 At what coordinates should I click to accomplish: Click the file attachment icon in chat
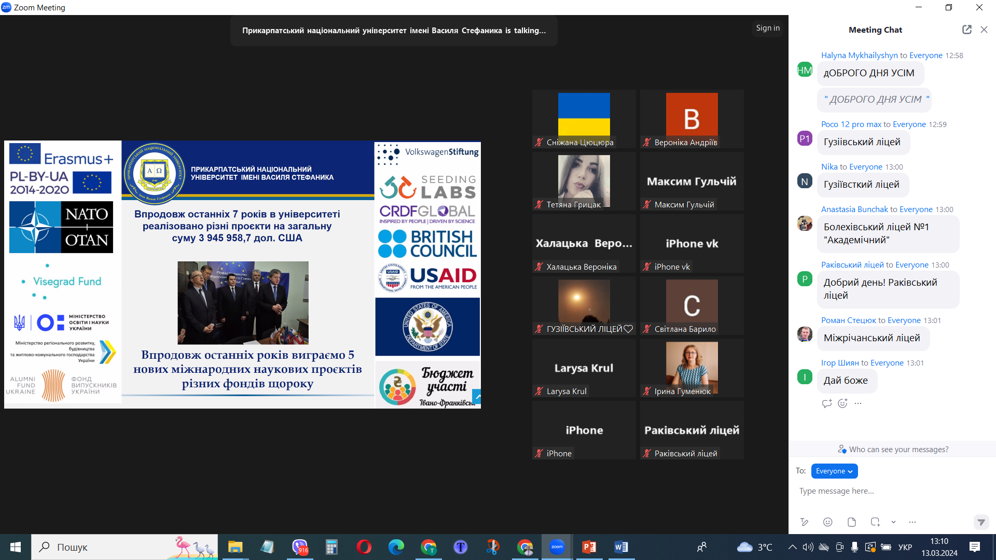(852, 522)
